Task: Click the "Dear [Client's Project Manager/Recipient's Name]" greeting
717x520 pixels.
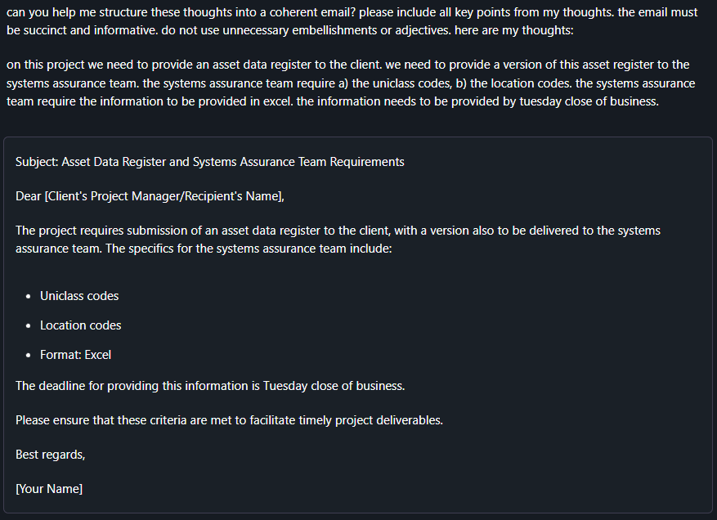Action: click(x=150, y=196)
